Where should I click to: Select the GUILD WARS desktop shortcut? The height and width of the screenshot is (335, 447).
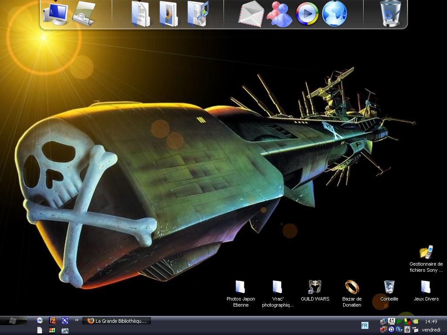315,291
